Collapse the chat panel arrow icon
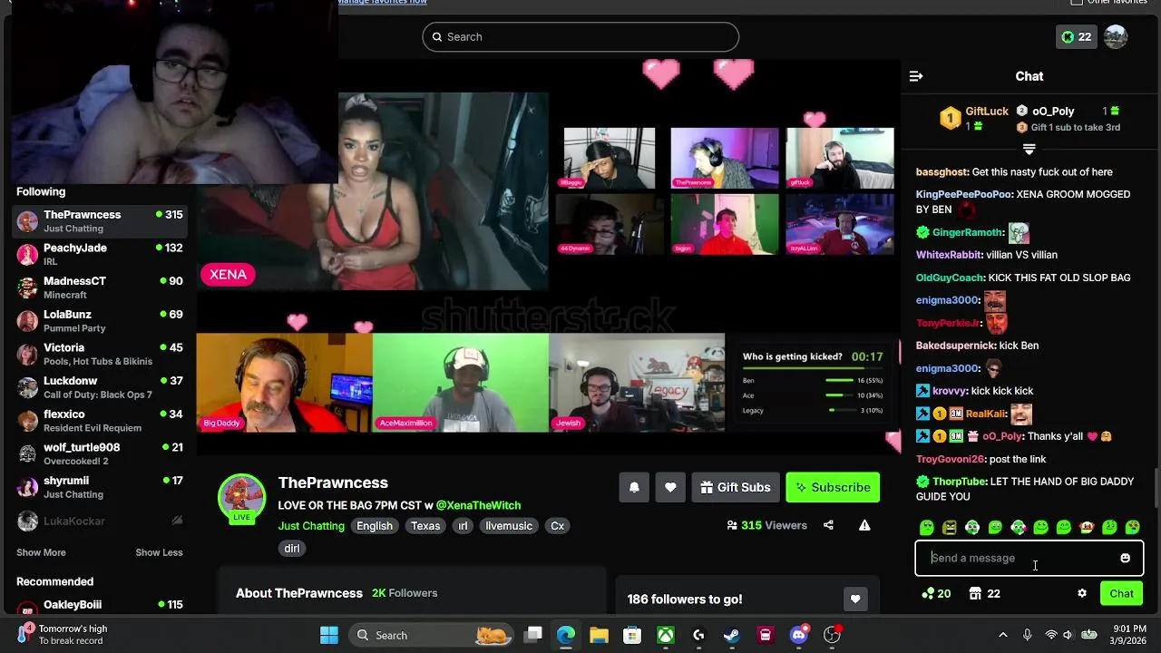This screenshot has height=653, width=1161. coord(916,76)
